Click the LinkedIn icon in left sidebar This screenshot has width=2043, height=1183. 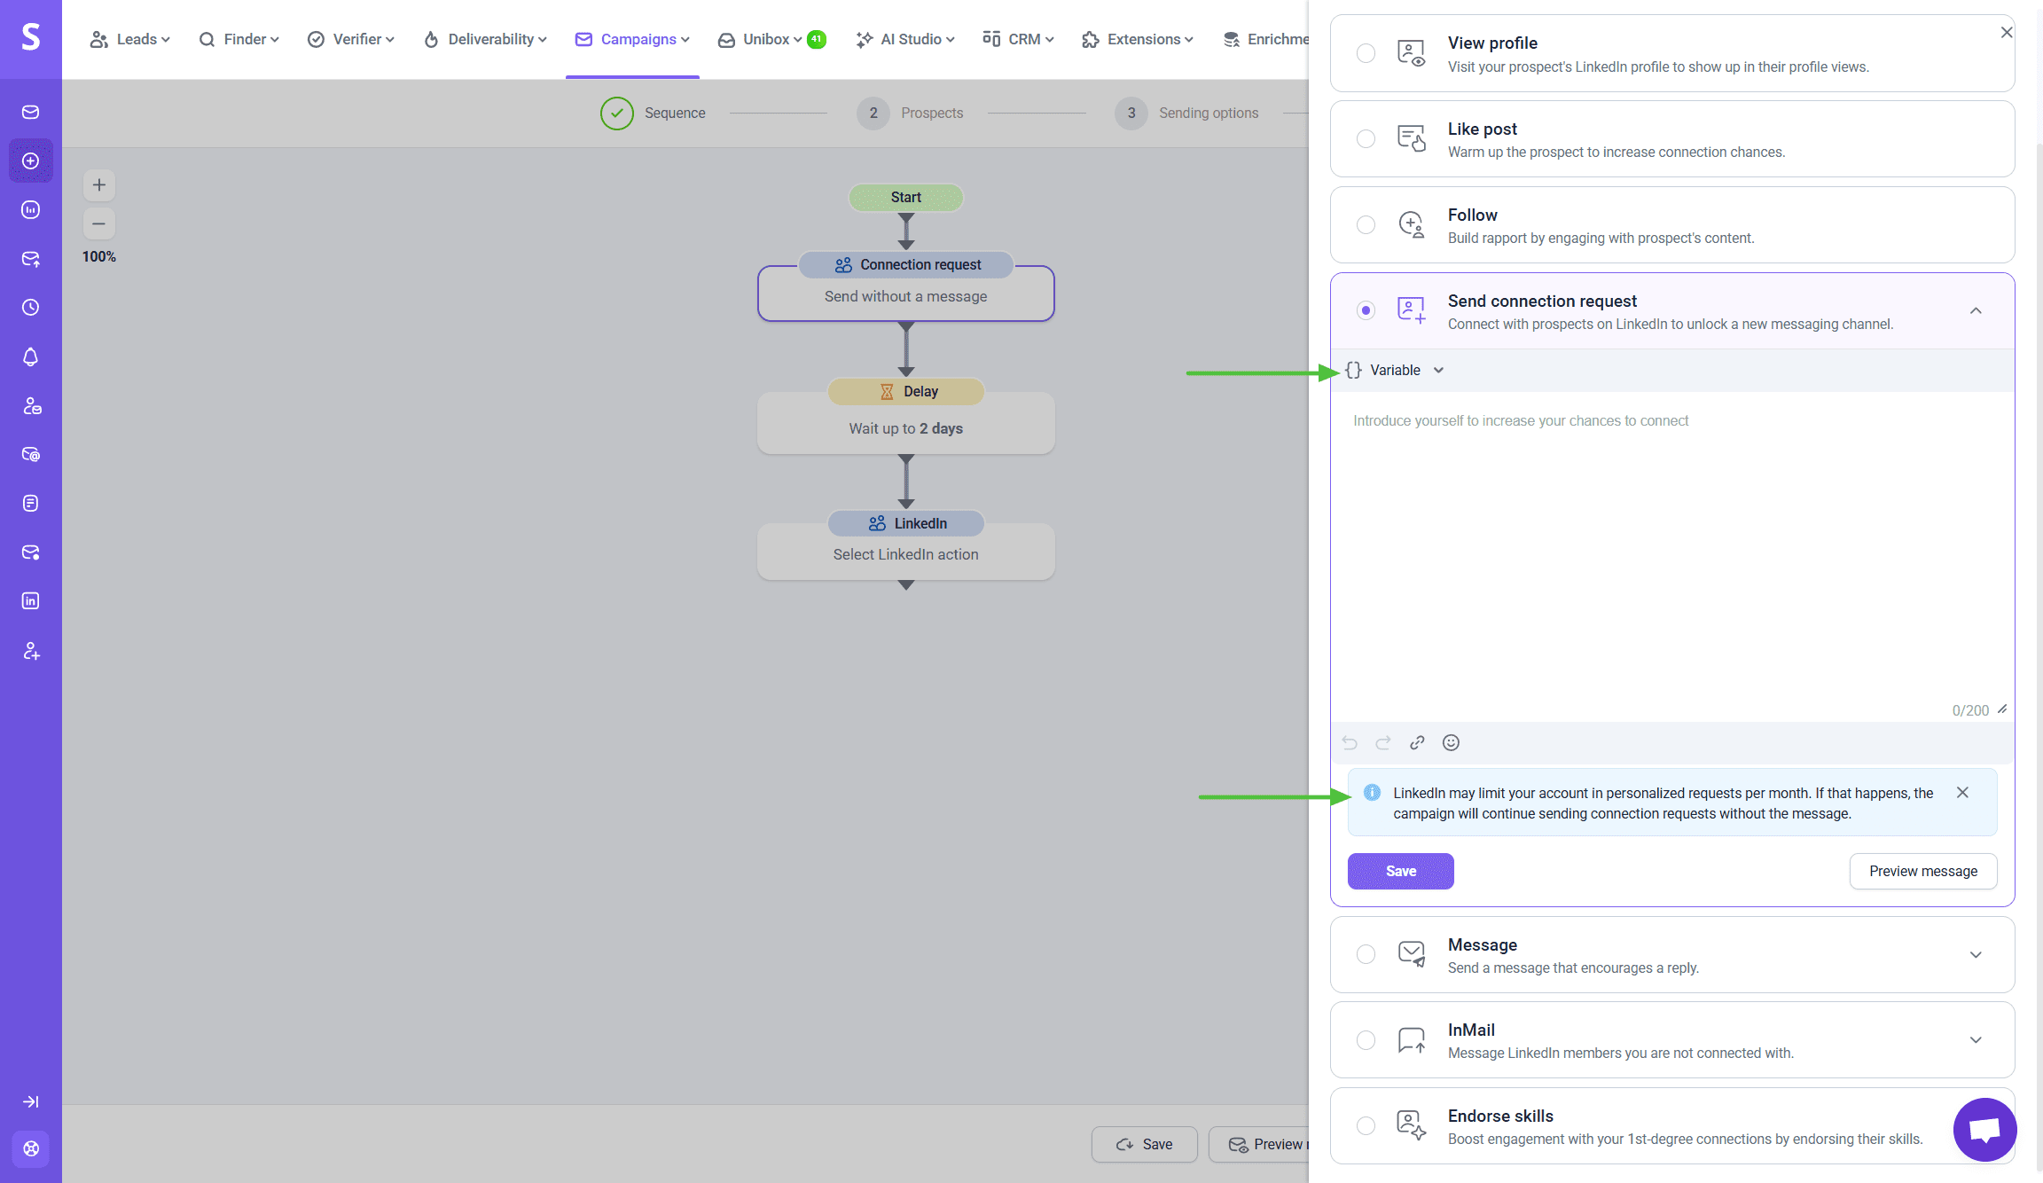tap(31, 601)
